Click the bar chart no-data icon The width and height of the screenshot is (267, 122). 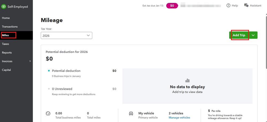pos(187,81)
